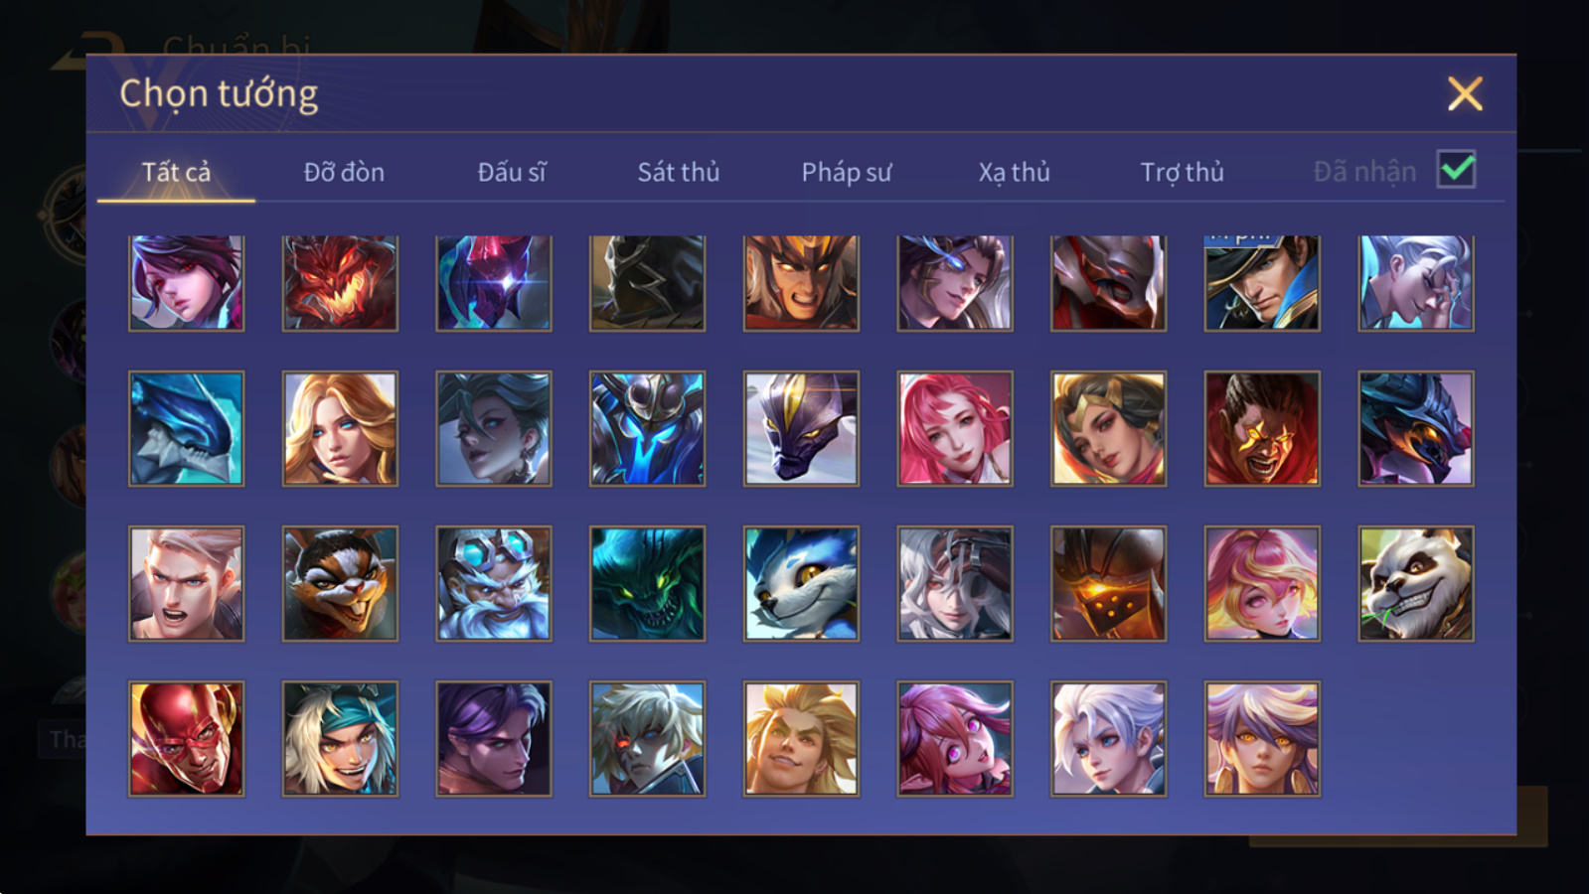Image resolution: width=1589 pixels, height=894 pixels.
Task: Open the Sát thủ tab
Action: 678,172
